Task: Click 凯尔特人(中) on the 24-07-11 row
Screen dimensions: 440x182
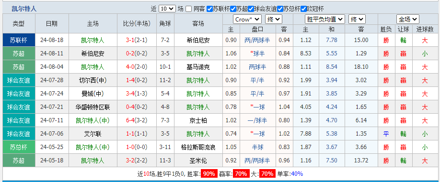Action: pos(93,120)
